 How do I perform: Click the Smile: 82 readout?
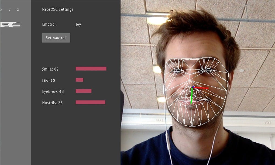[x=50, y=69]
